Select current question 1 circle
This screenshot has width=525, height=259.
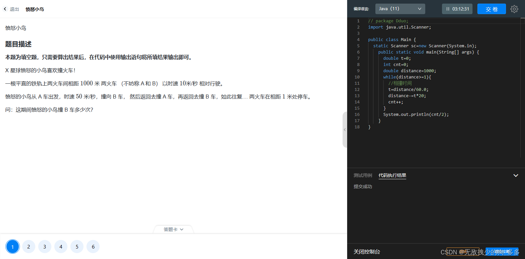(x=12, y=247)
